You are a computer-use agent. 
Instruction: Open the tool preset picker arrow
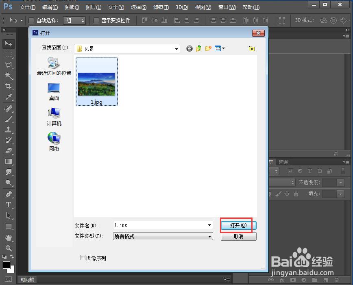(22, 20)
